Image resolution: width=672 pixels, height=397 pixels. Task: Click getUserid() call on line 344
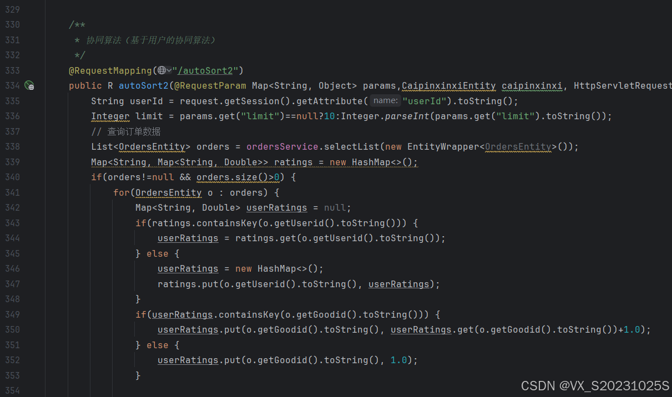pos(349,238)
